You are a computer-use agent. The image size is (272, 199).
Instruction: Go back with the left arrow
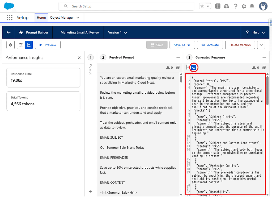tap(8, 32)
